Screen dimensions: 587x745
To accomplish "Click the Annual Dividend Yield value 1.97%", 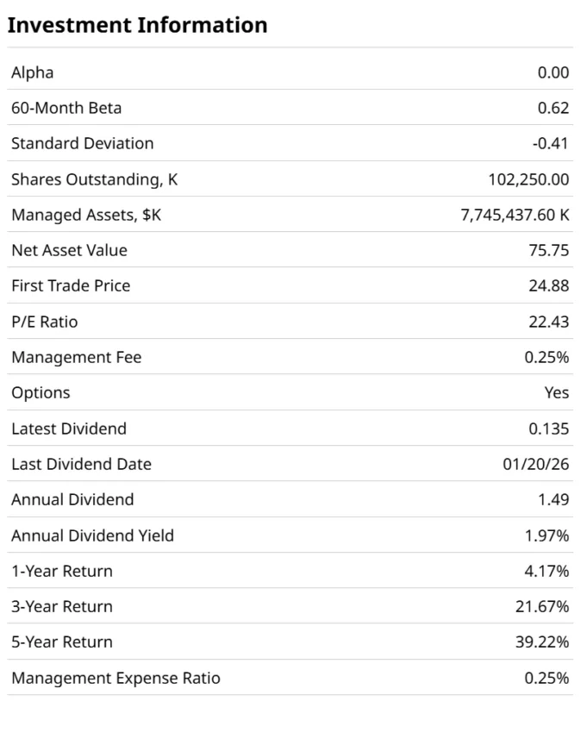I will point(546,535).
